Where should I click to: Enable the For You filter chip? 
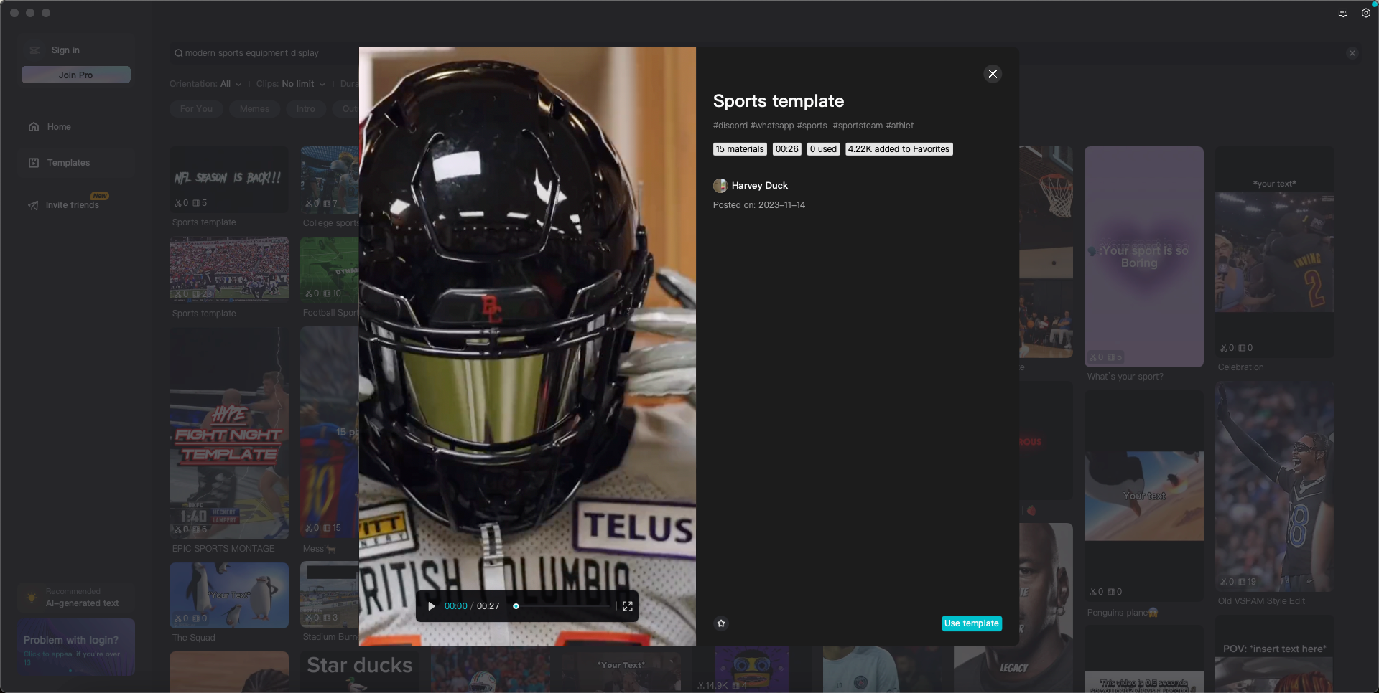pyautogui.click(x=195, y=108)
